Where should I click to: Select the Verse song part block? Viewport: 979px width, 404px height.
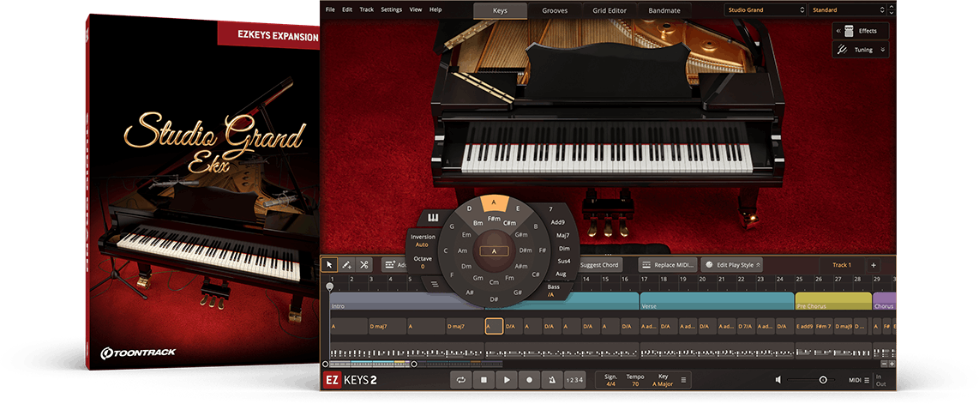717,302
